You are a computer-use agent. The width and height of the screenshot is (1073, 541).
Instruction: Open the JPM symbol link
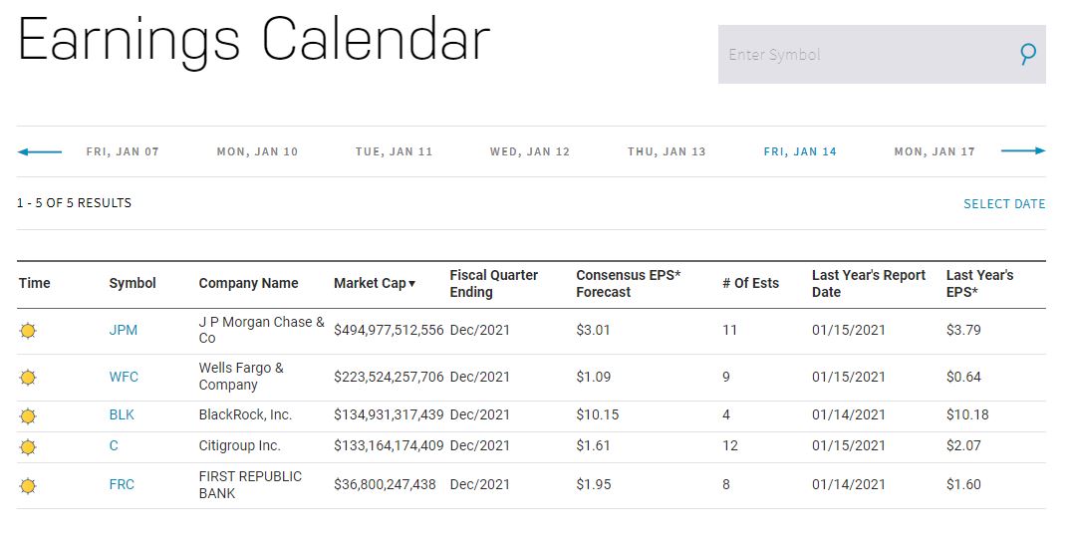pos(124,330)
